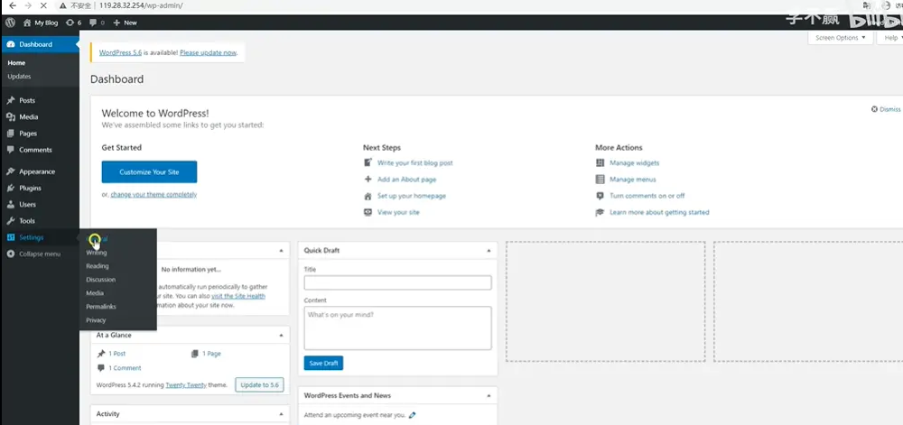Screen dimensions: 903x425
Task: Open the comments bubble icon in admin bar
Action: [95, 22]
